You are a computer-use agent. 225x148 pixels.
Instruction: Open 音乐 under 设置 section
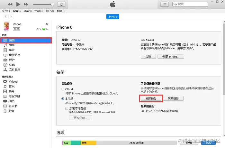(12, 45)
